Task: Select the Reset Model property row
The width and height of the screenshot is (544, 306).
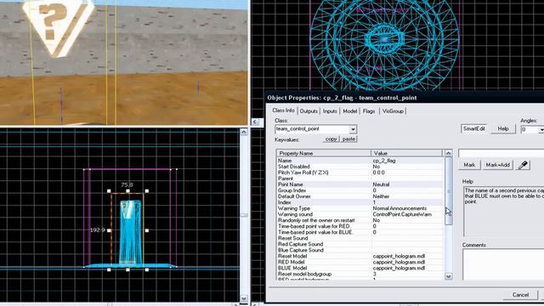Action: (x=360, y=256)
